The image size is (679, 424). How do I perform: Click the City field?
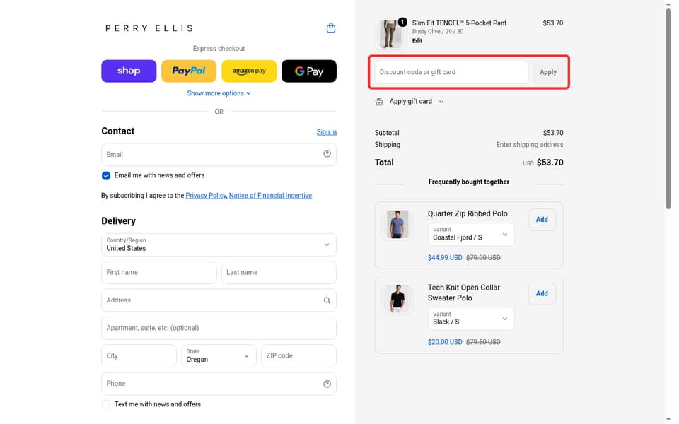click(x=139, y=355)
